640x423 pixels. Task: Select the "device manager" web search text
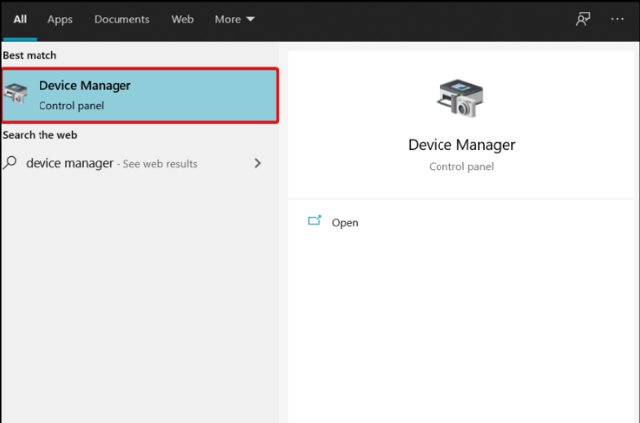[x=69, y=163]
